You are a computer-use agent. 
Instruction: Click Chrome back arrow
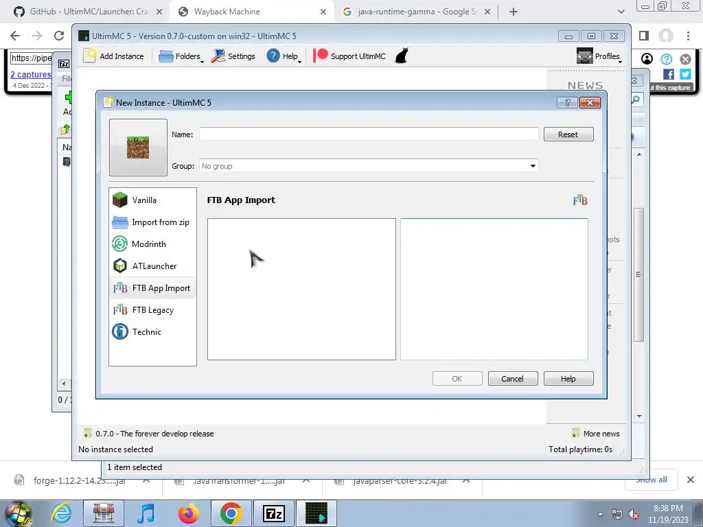coord(15,36)
